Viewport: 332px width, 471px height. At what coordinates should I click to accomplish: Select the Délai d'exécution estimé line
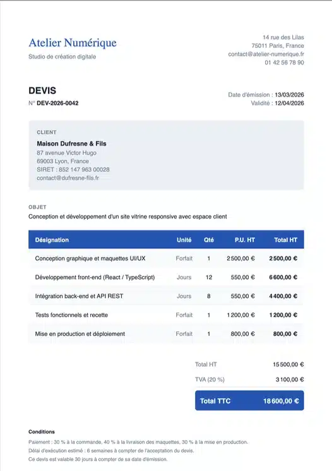point(111,451)
